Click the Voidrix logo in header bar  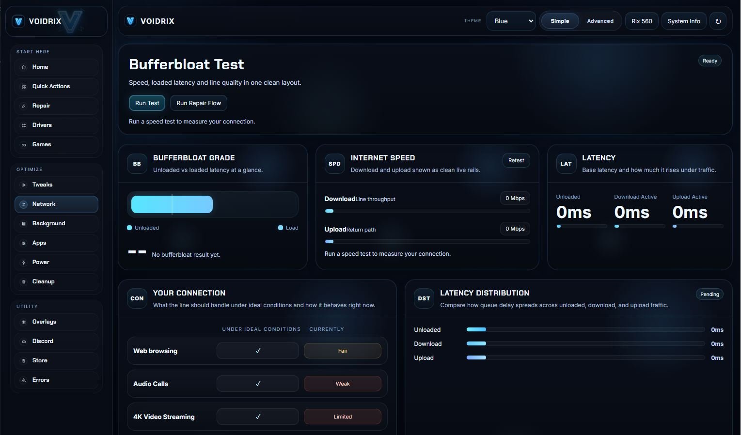(x=130, y=21)
